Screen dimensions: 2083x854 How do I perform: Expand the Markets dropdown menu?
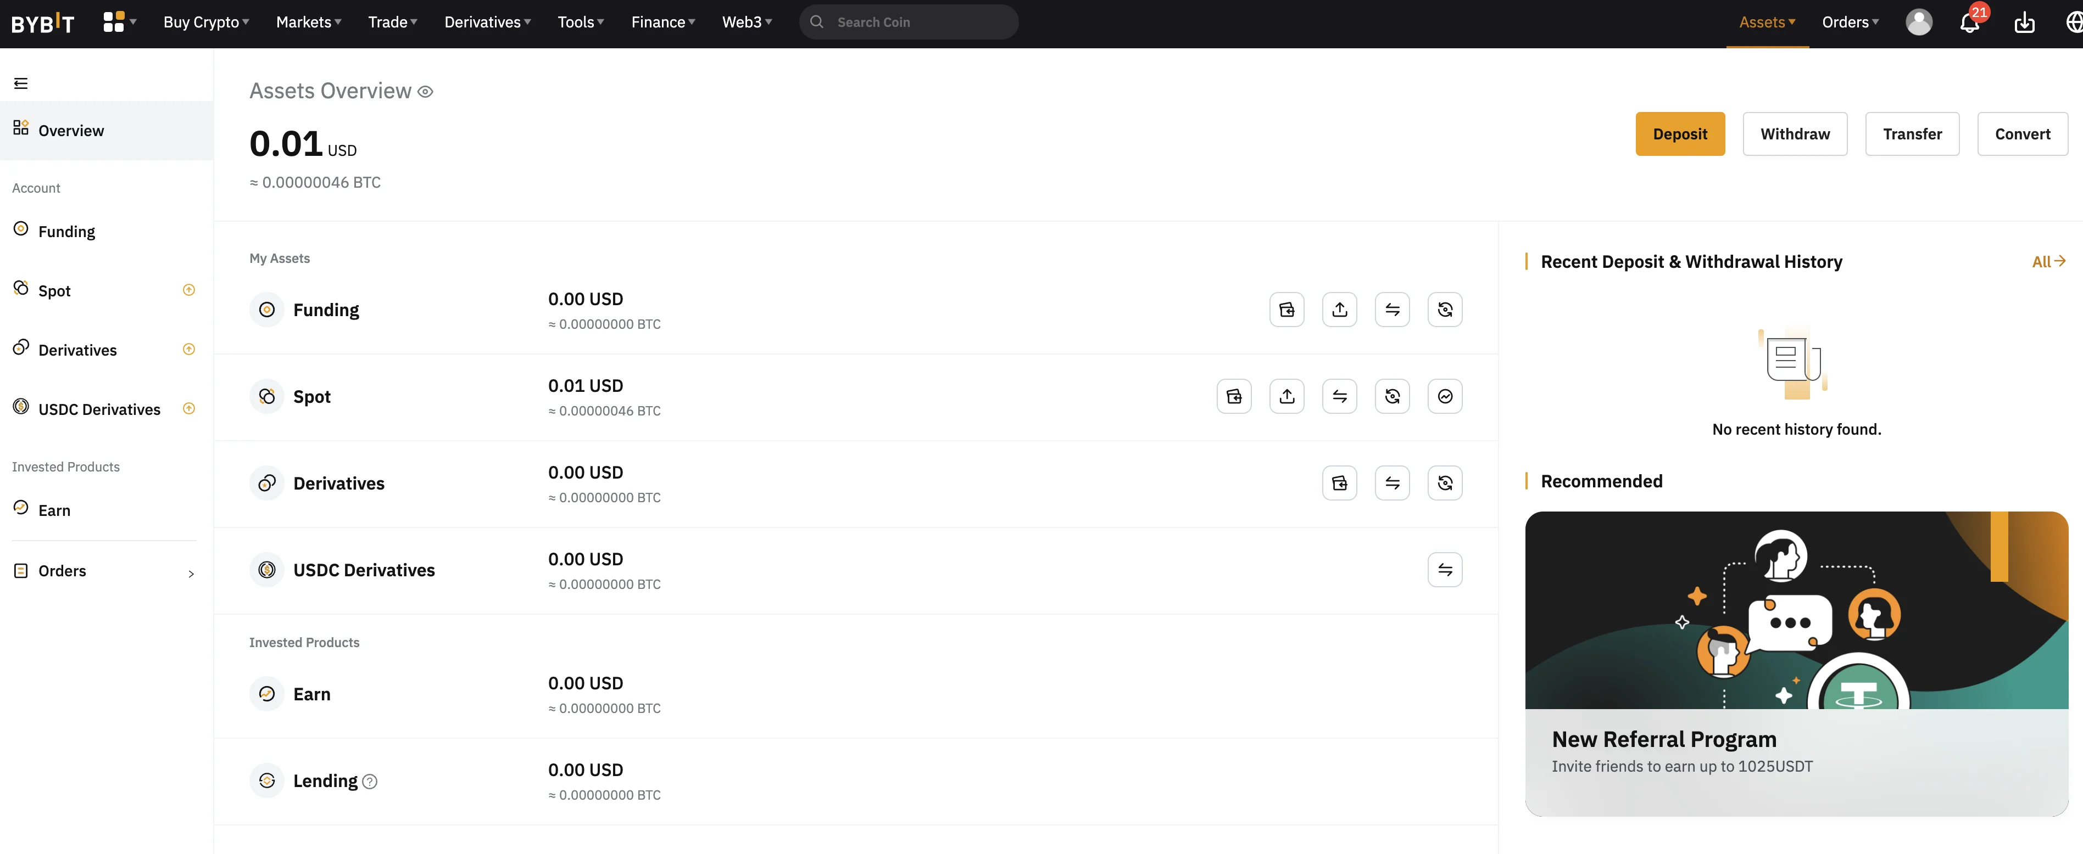pyautogui.click(x=309, y=22)
